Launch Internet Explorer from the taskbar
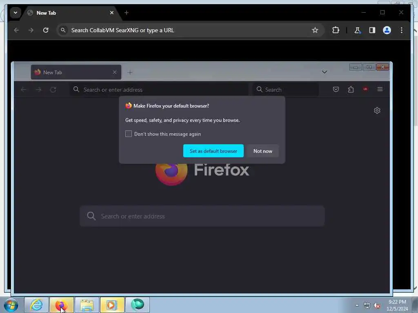The height and width of the screenshot is (313, 418). [x=36, y=305]
